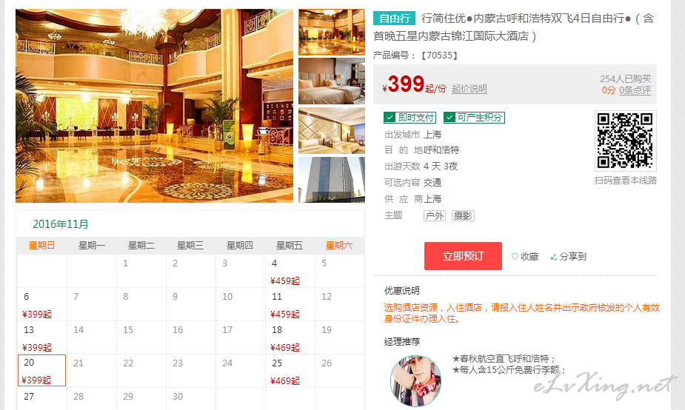Image resolution: width=685 pixels, height=410 pixels.
Task: Click the 立即预订 booking button
Action: point(463,256)
